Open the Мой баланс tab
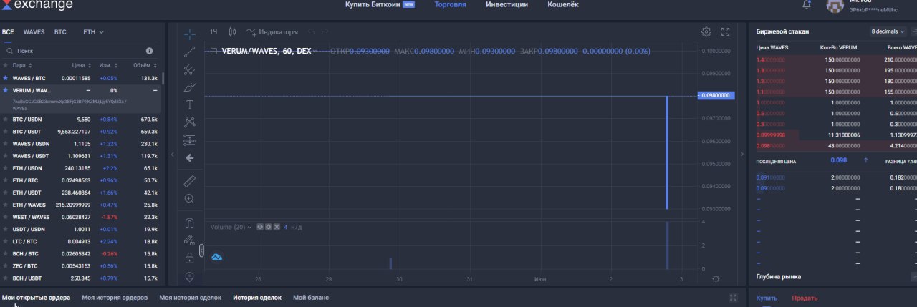This screenshot has width=917, height=307. [x=310, y=297]
